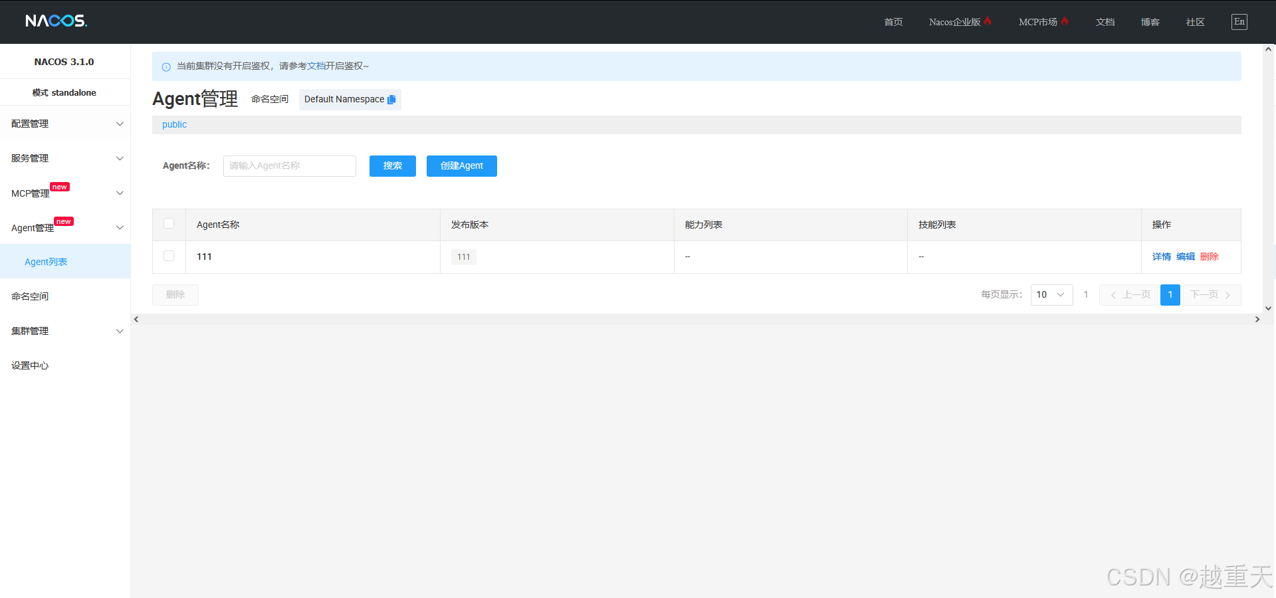Switch language with the En switcher

coord(1239,21)
